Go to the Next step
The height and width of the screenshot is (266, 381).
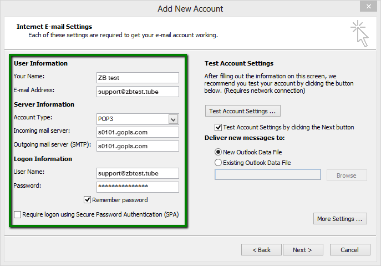click(x=302, y=250)
